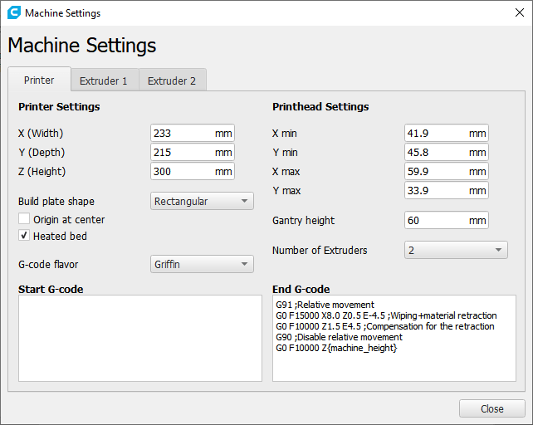Open the Number of Extruders dropdown
This screenshot has width=533, height=425.
click(456, 250)
